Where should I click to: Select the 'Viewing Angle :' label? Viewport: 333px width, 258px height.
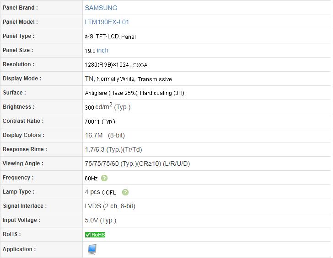23,163
